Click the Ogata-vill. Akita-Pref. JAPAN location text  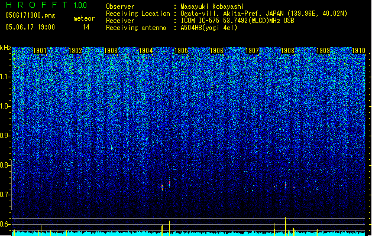[264, 14]
